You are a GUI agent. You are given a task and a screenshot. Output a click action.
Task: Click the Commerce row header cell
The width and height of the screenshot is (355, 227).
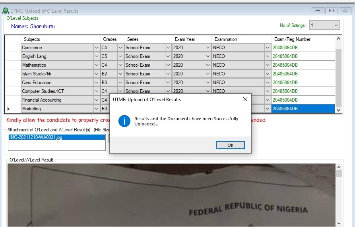click(x=13, y=48)
